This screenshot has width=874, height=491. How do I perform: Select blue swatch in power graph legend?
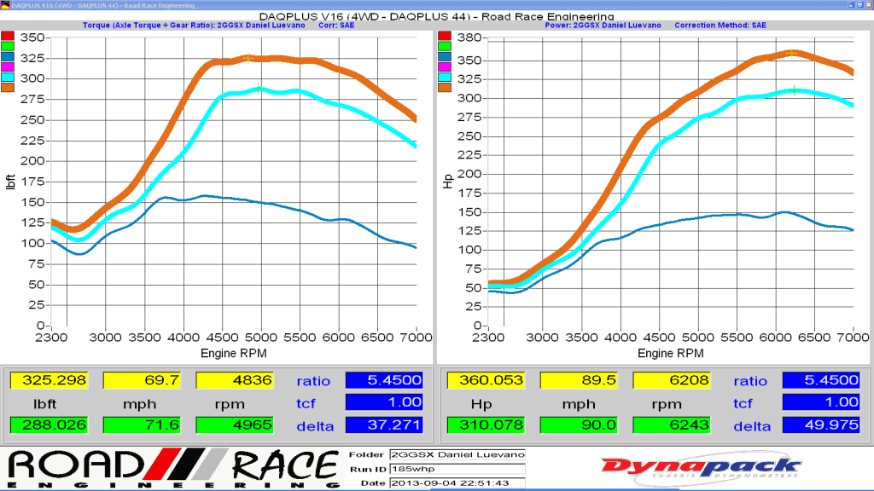[x=444, y=56]
